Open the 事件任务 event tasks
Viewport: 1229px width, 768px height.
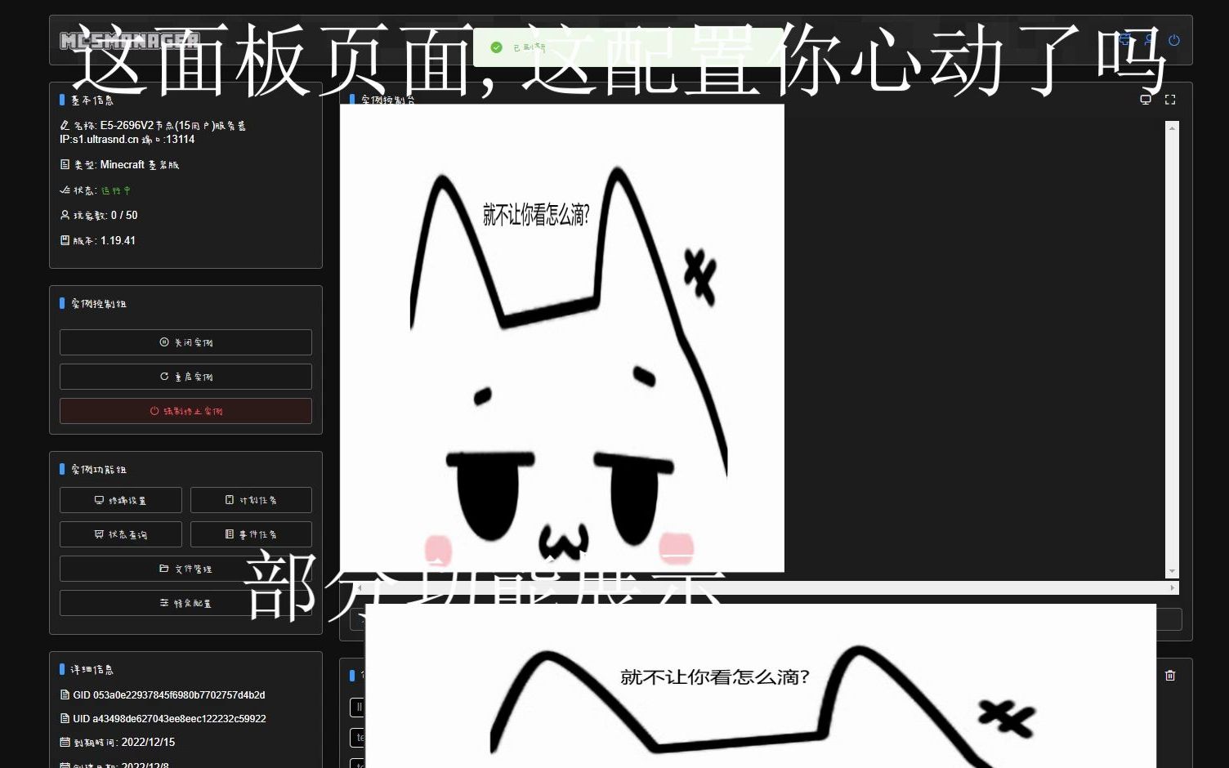(x=251, y=534)
